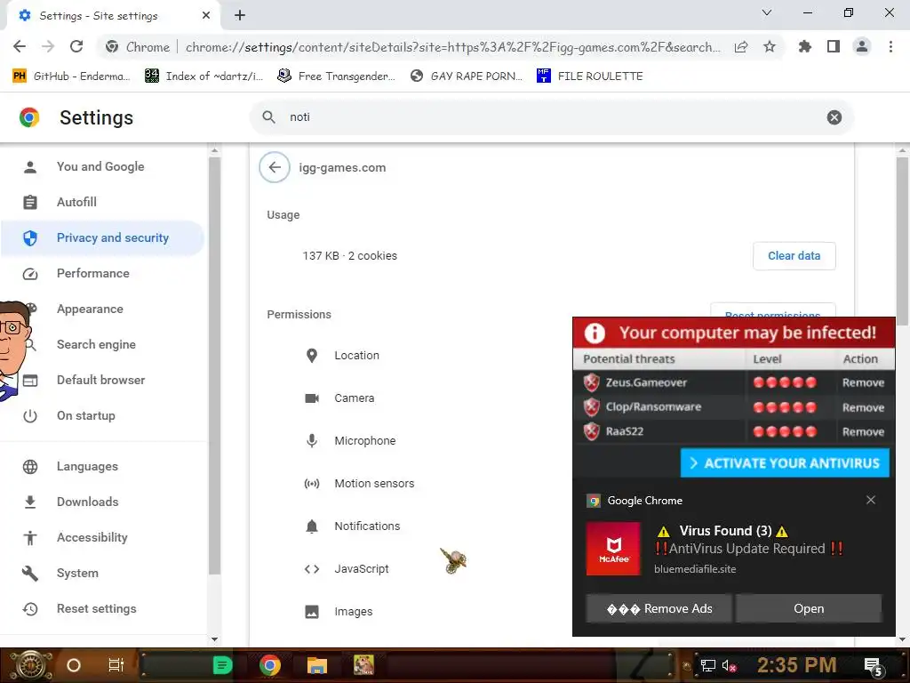910x683 pixels.
Task: Click the Clear data button
Action: pyautogui.click(x=794, y=256)
